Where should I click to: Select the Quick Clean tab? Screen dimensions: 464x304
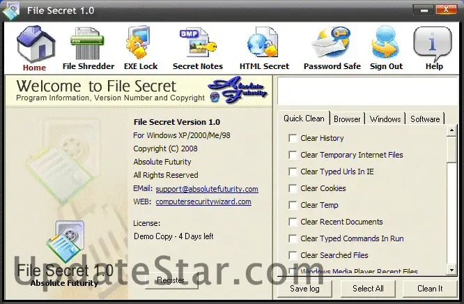coord(304,119)
